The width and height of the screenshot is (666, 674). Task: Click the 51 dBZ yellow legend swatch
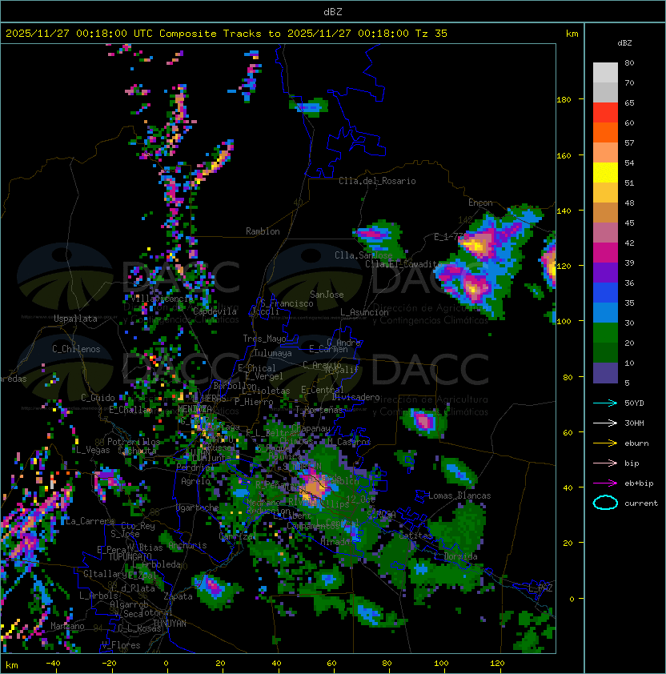[605, 173]
